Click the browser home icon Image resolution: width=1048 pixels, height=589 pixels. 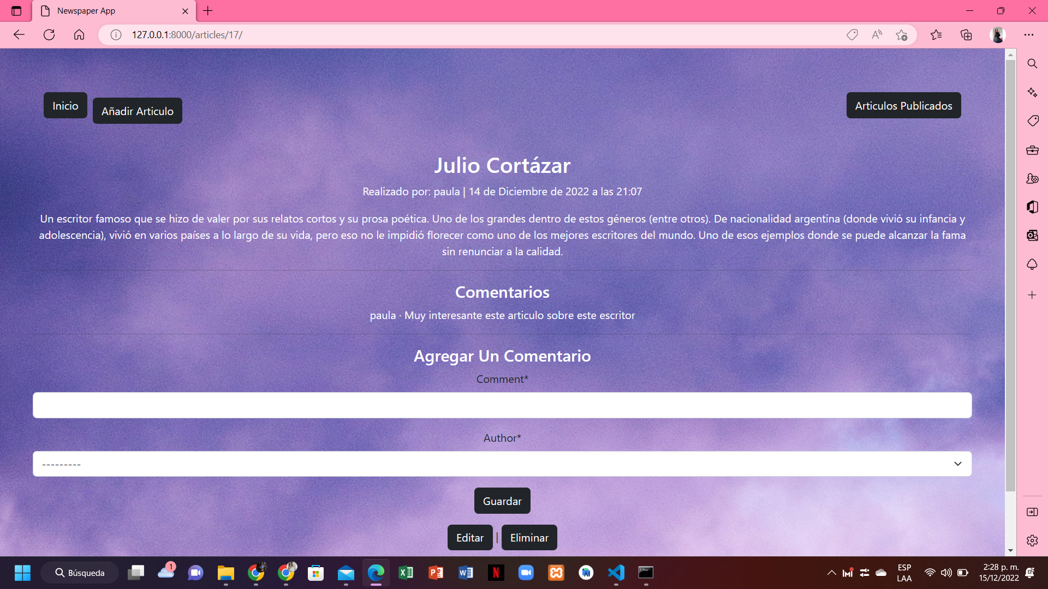click(x=79, y=35)
